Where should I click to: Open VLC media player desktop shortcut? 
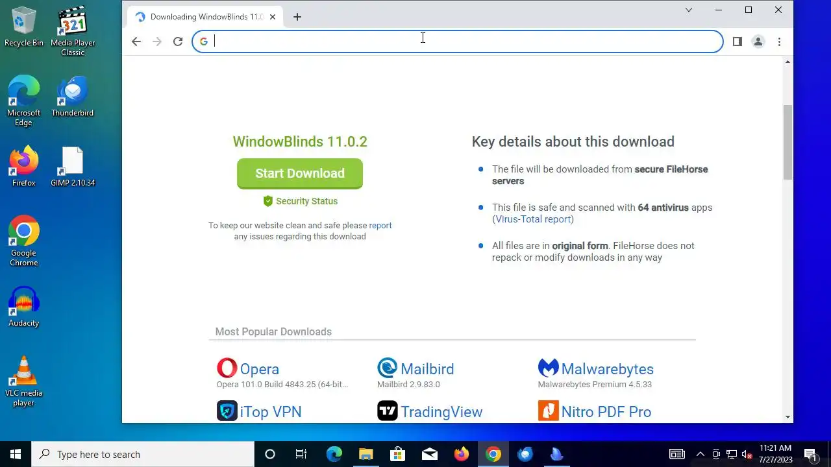24,381
